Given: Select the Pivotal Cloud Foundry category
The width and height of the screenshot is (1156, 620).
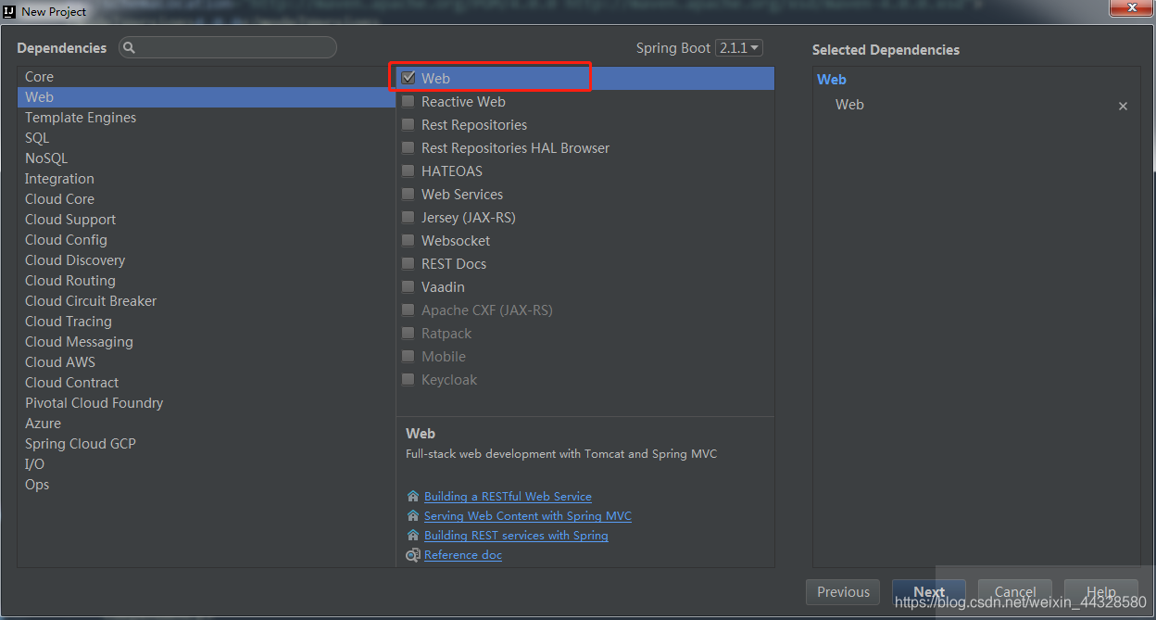Looking at the screenshot, I should [206, 403].
